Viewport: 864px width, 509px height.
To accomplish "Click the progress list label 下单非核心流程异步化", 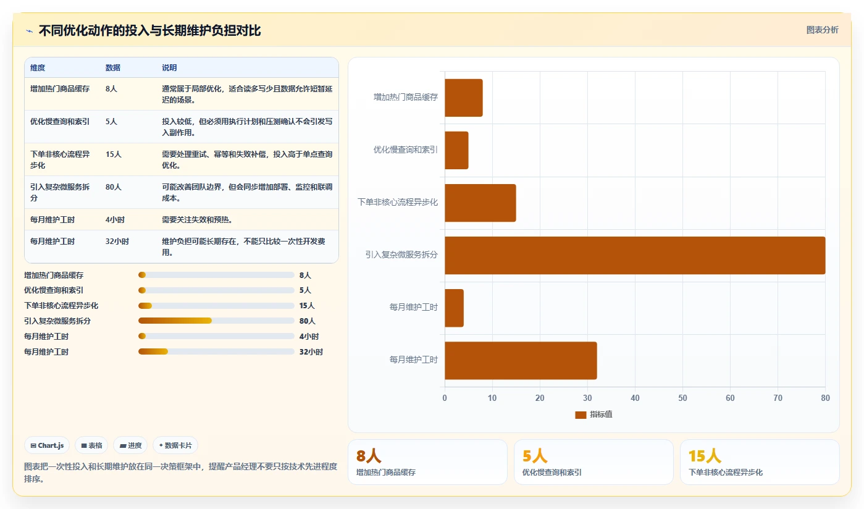I will [x=61, y=306].
